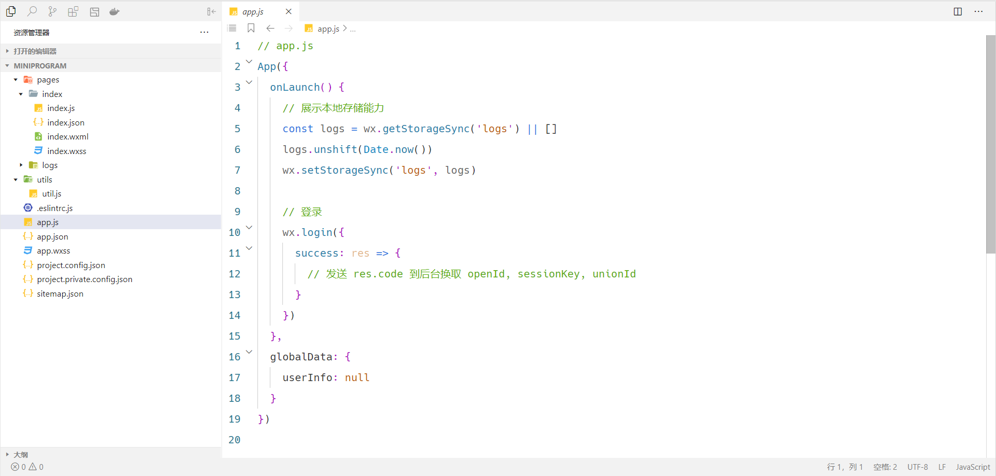Click line number 20 in the gutter

pos(234,440)
